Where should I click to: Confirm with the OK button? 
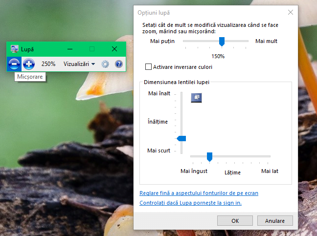click(235, 221)
